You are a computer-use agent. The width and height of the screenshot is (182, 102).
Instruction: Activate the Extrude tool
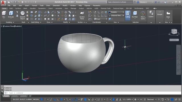coord(11,14)
